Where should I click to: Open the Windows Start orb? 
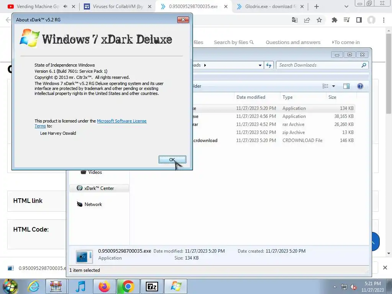(10, 286)
